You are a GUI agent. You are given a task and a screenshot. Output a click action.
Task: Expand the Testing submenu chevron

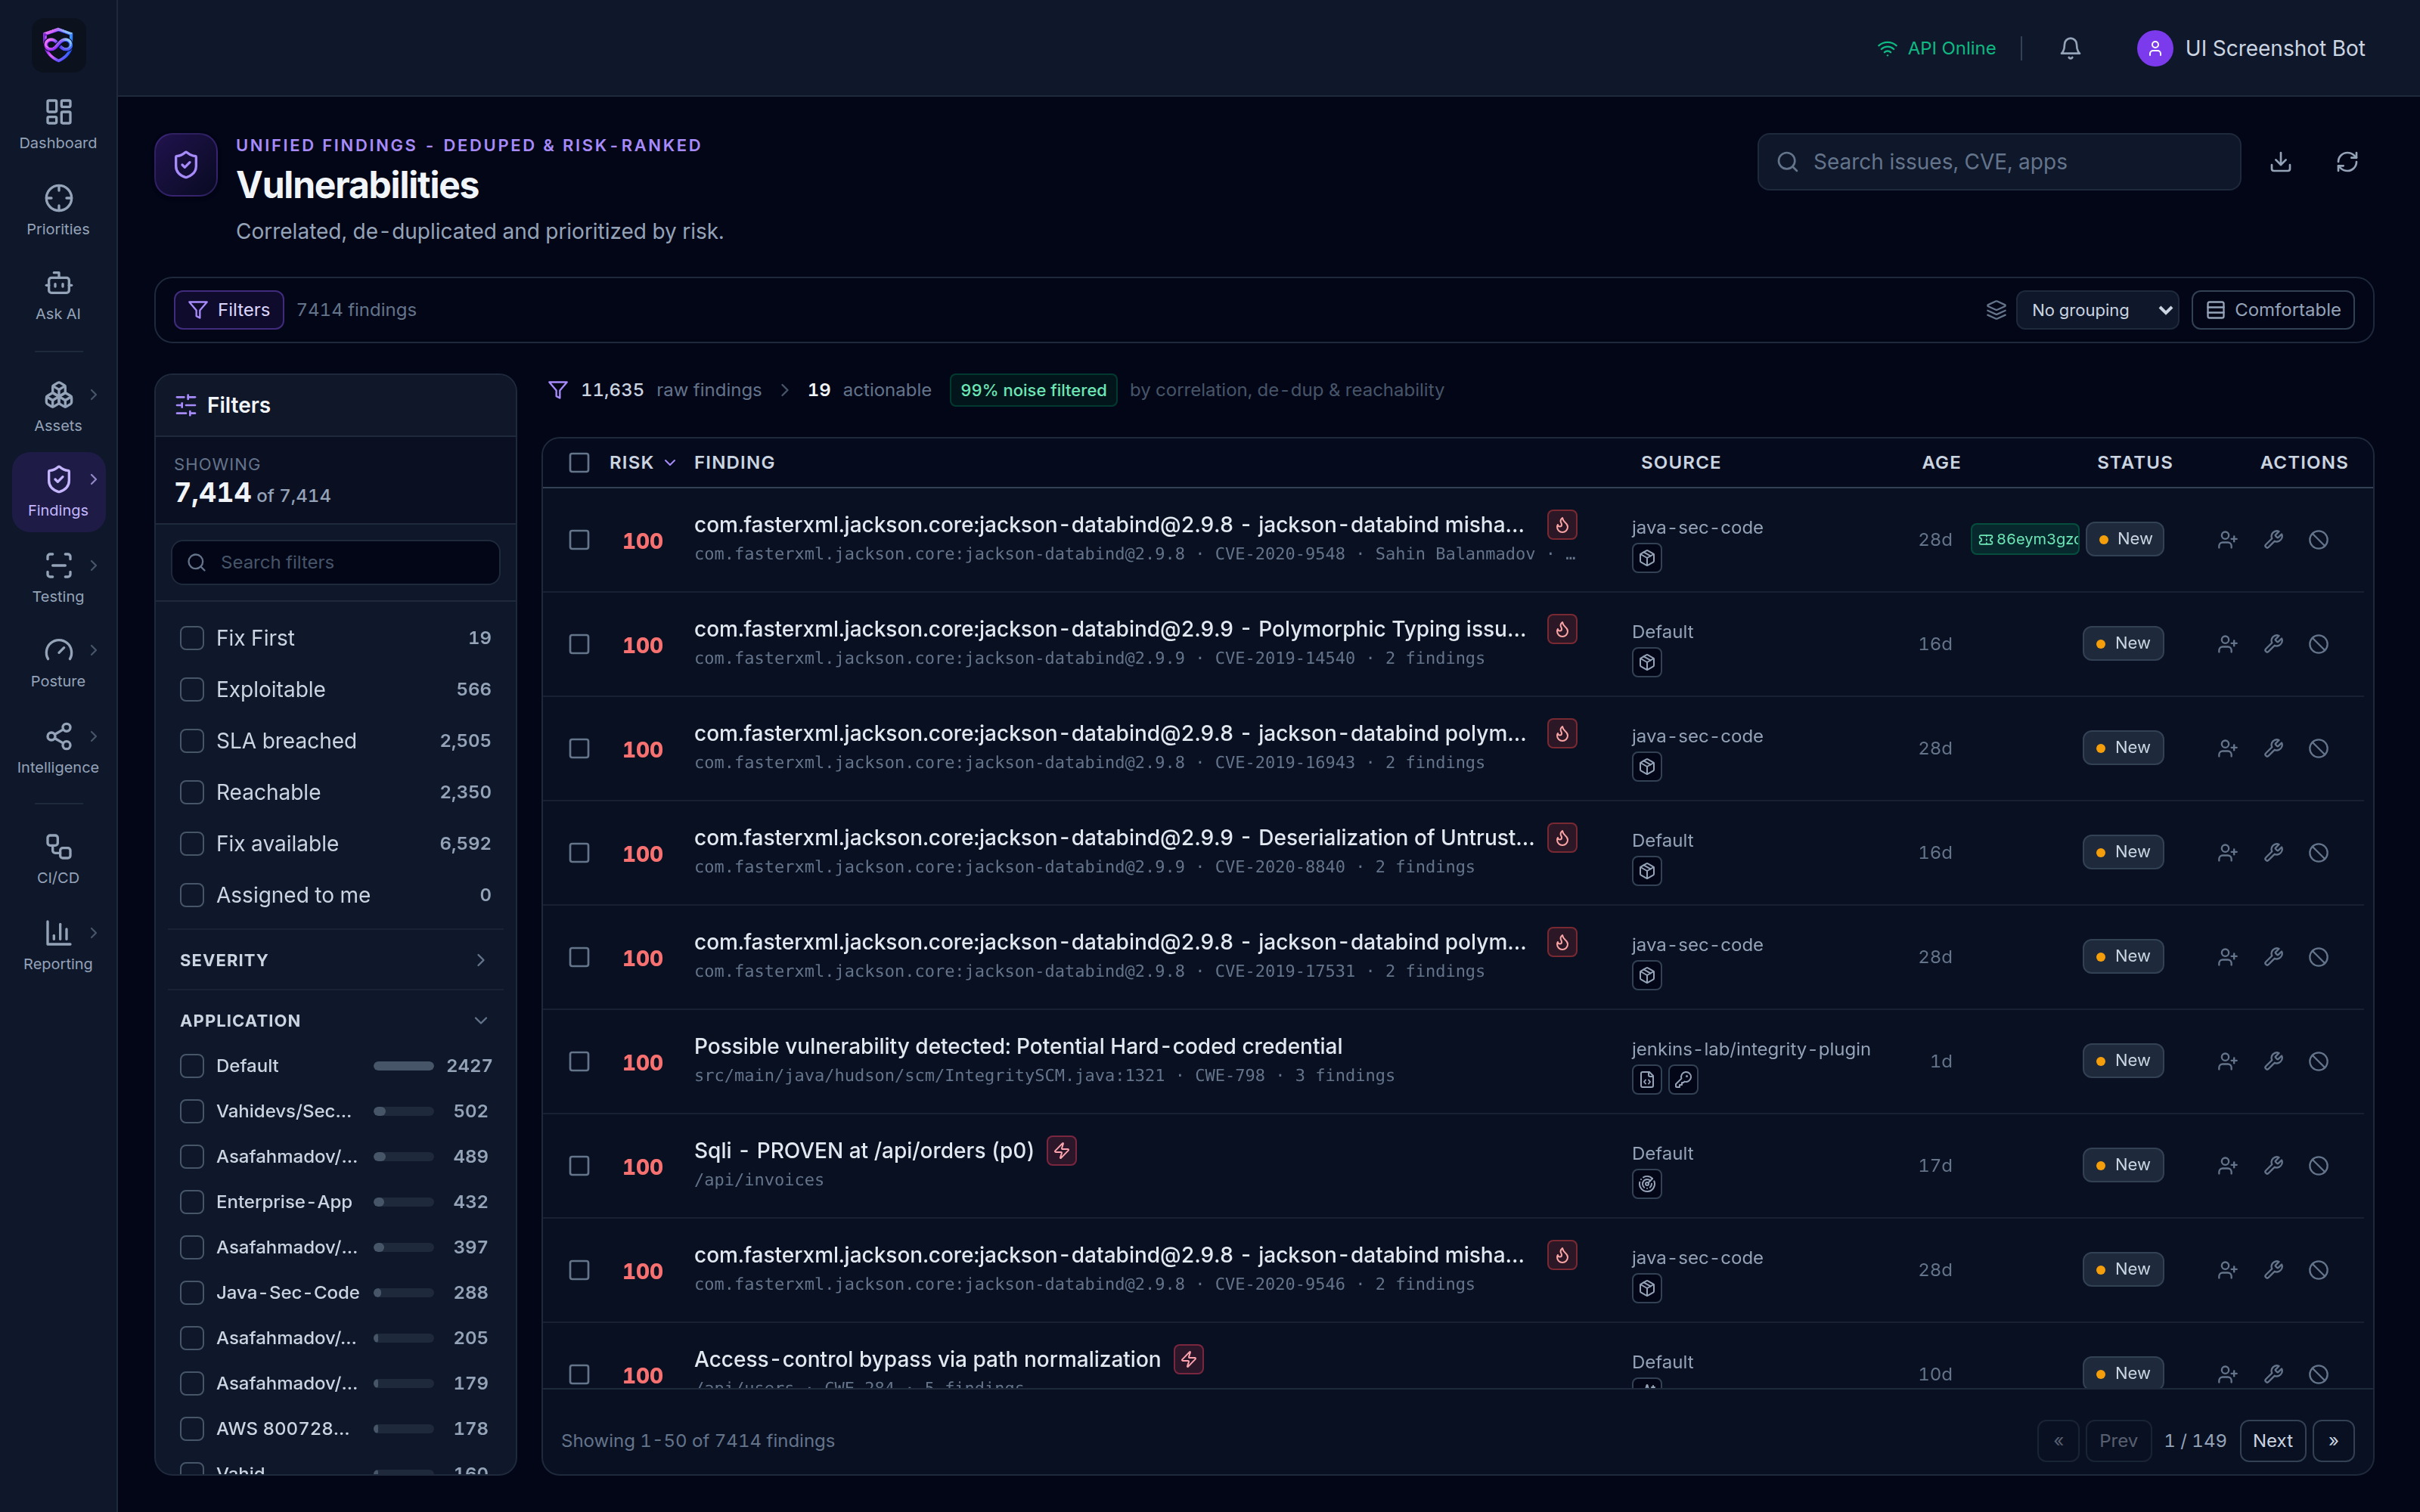(94, 566)
